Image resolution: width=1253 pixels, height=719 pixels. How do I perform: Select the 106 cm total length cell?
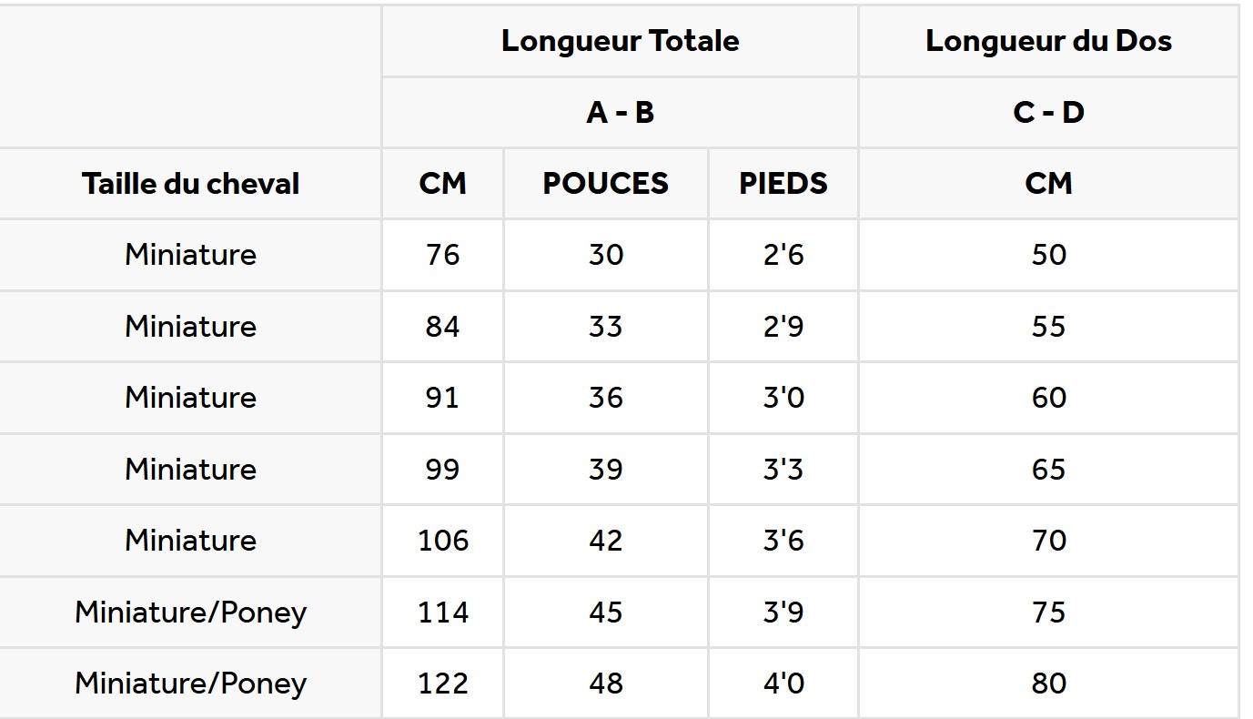[x=442, y=541]
